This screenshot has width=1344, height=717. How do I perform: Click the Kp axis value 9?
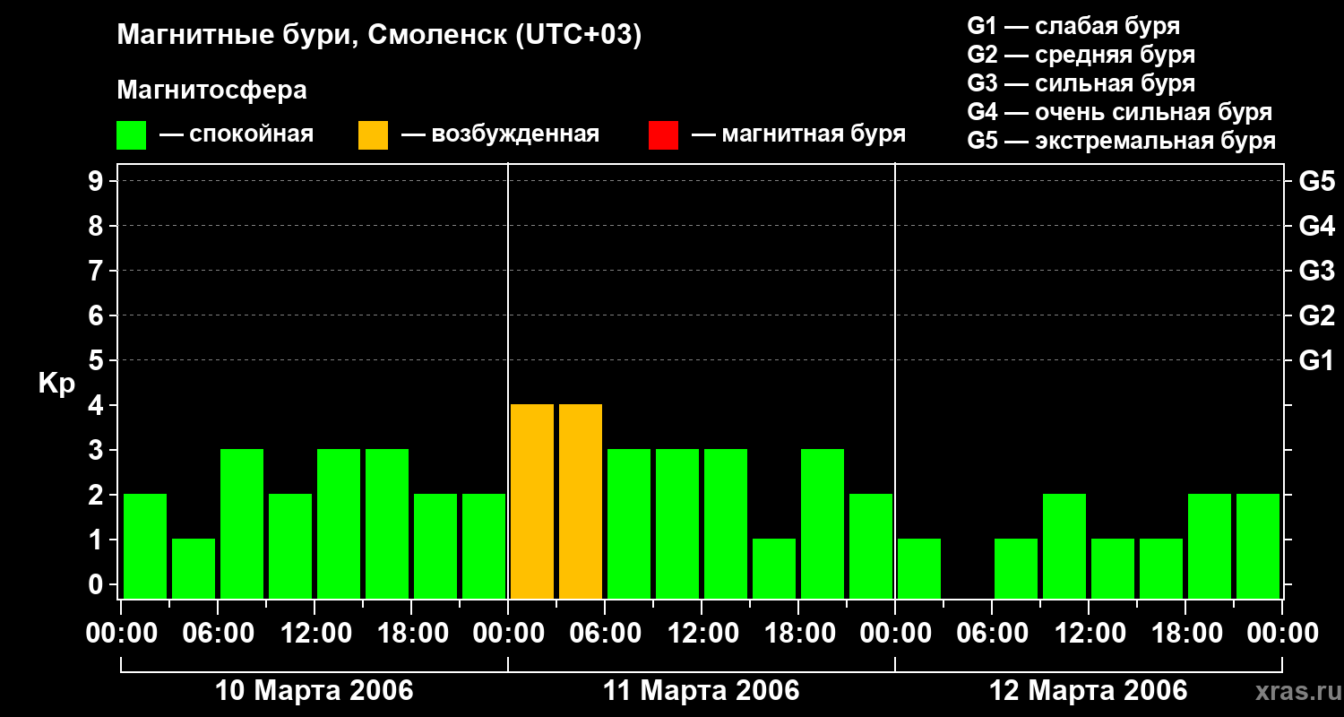[98, 182]
